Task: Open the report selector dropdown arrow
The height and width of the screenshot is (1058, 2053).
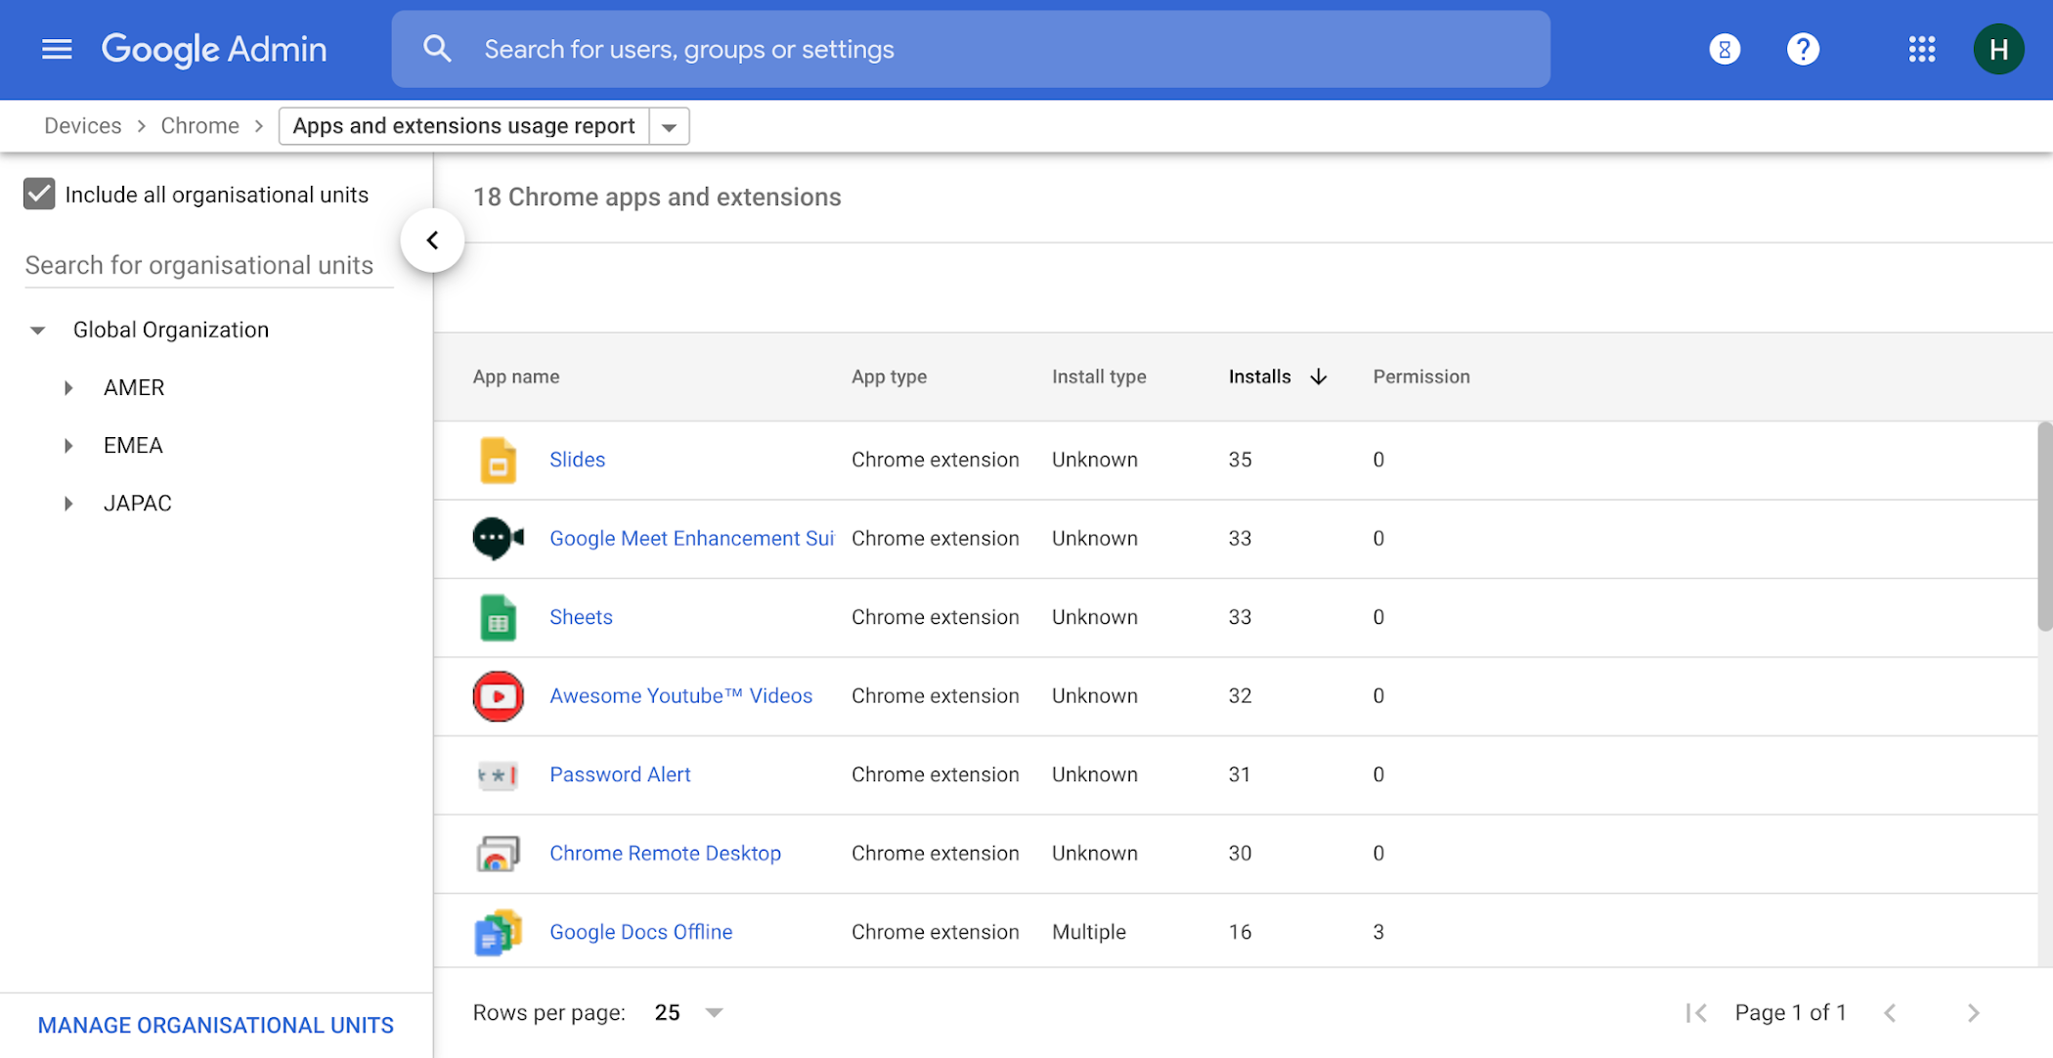Action: (670, 127)
